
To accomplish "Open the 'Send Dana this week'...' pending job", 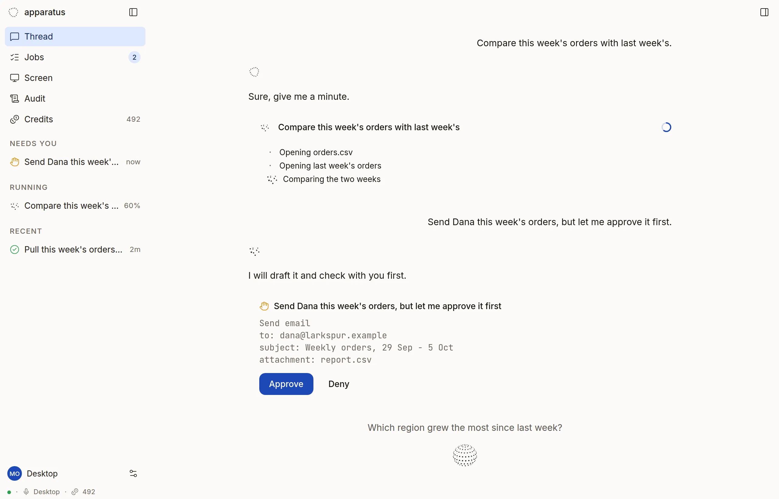I will pyautogui.click(x=75, y=162).
